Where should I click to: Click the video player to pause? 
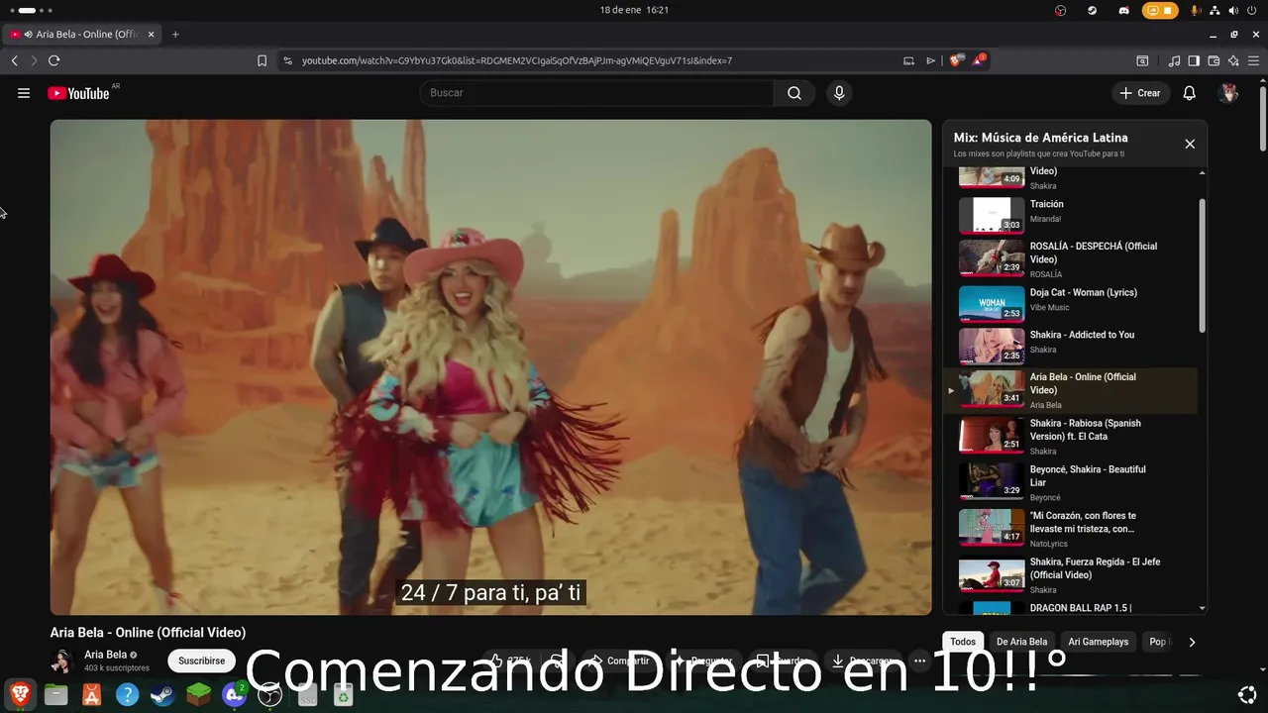tap(490, 366)
